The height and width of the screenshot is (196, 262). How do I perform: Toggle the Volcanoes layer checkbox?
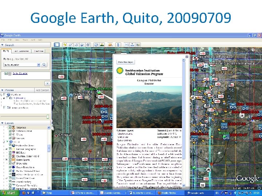tap(10, 127)
